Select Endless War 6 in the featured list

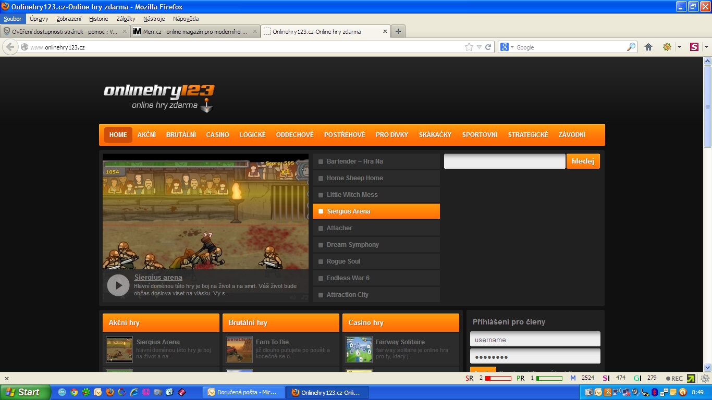(376, 278)
